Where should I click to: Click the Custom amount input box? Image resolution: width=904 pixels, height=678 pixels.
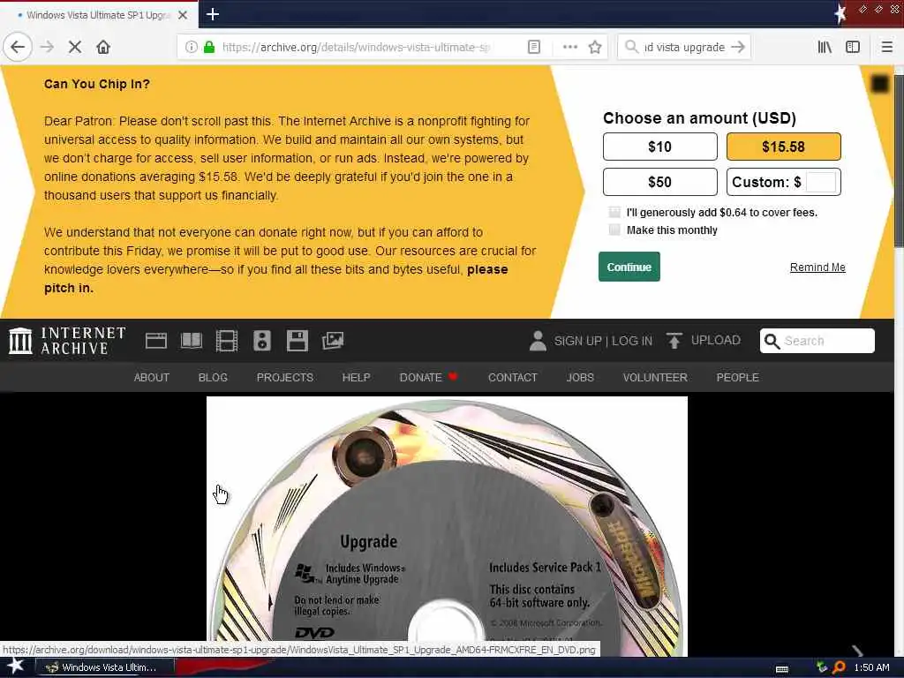click(821, 182)
